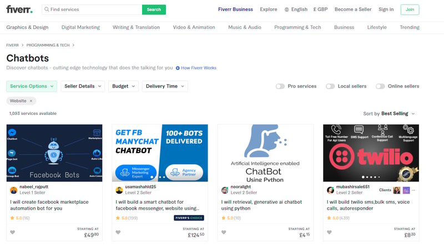
Task: Open the twilio gig thumbnail
Action: 371,153
